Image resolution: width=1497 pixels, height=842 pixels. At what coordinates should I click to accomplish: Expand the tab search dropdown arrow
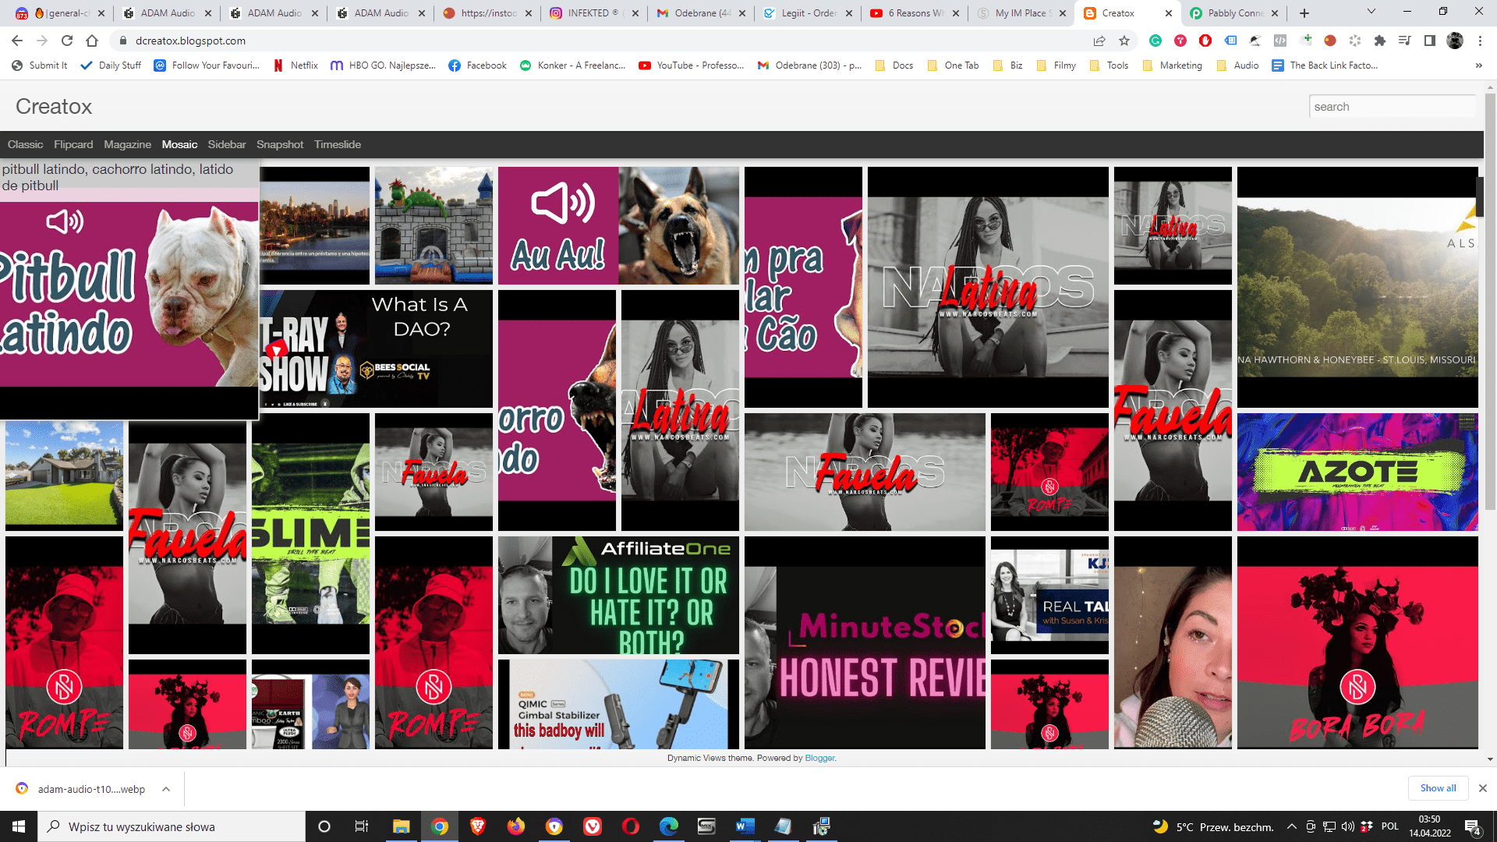pos(1371,12)
